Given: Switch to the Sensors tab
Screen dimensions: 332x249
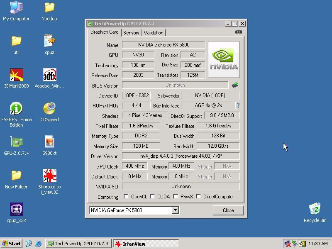Looking at the screenshot, I should [131, 33].
